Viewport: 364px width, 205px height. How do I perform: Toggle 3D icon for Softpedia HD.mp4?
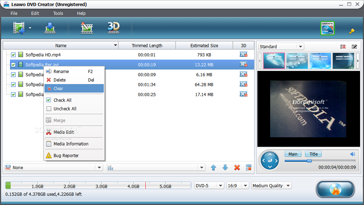[x=243, y=54]
